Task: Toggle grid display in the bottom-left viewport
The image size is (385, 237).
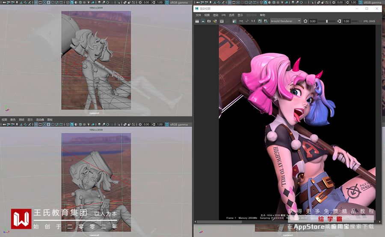Action: click(x=36, y=125)
